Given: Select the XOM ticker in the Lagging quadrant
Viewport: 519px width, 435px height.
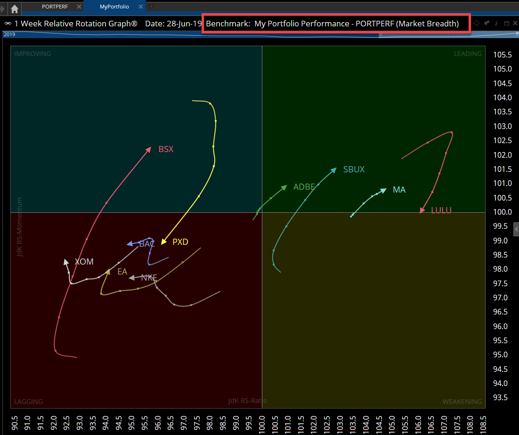Looking at the screenshot, I should (84, 261).
